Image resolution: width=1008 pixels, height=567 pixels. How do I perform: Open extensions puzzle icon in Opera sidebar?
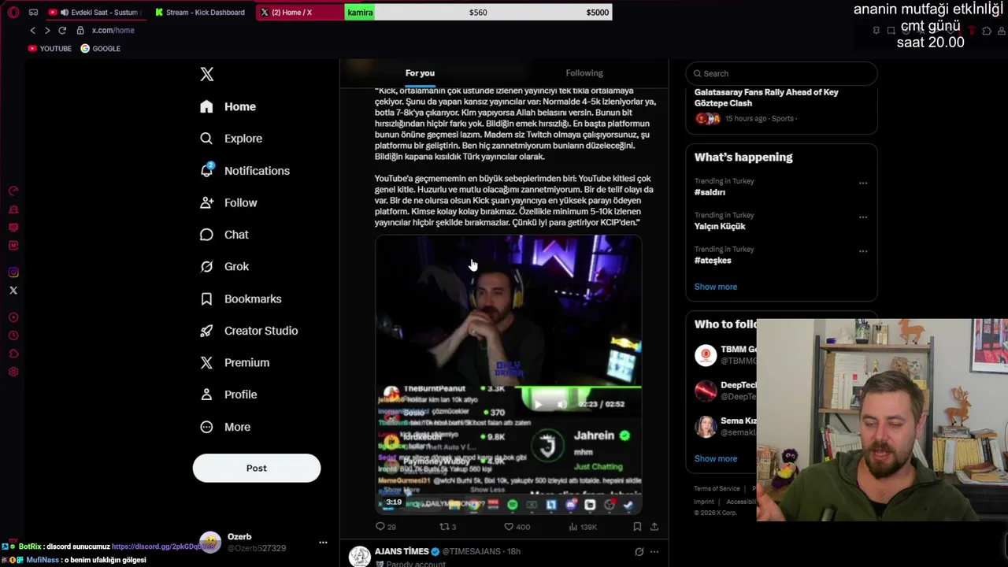[x=13, y=354]
